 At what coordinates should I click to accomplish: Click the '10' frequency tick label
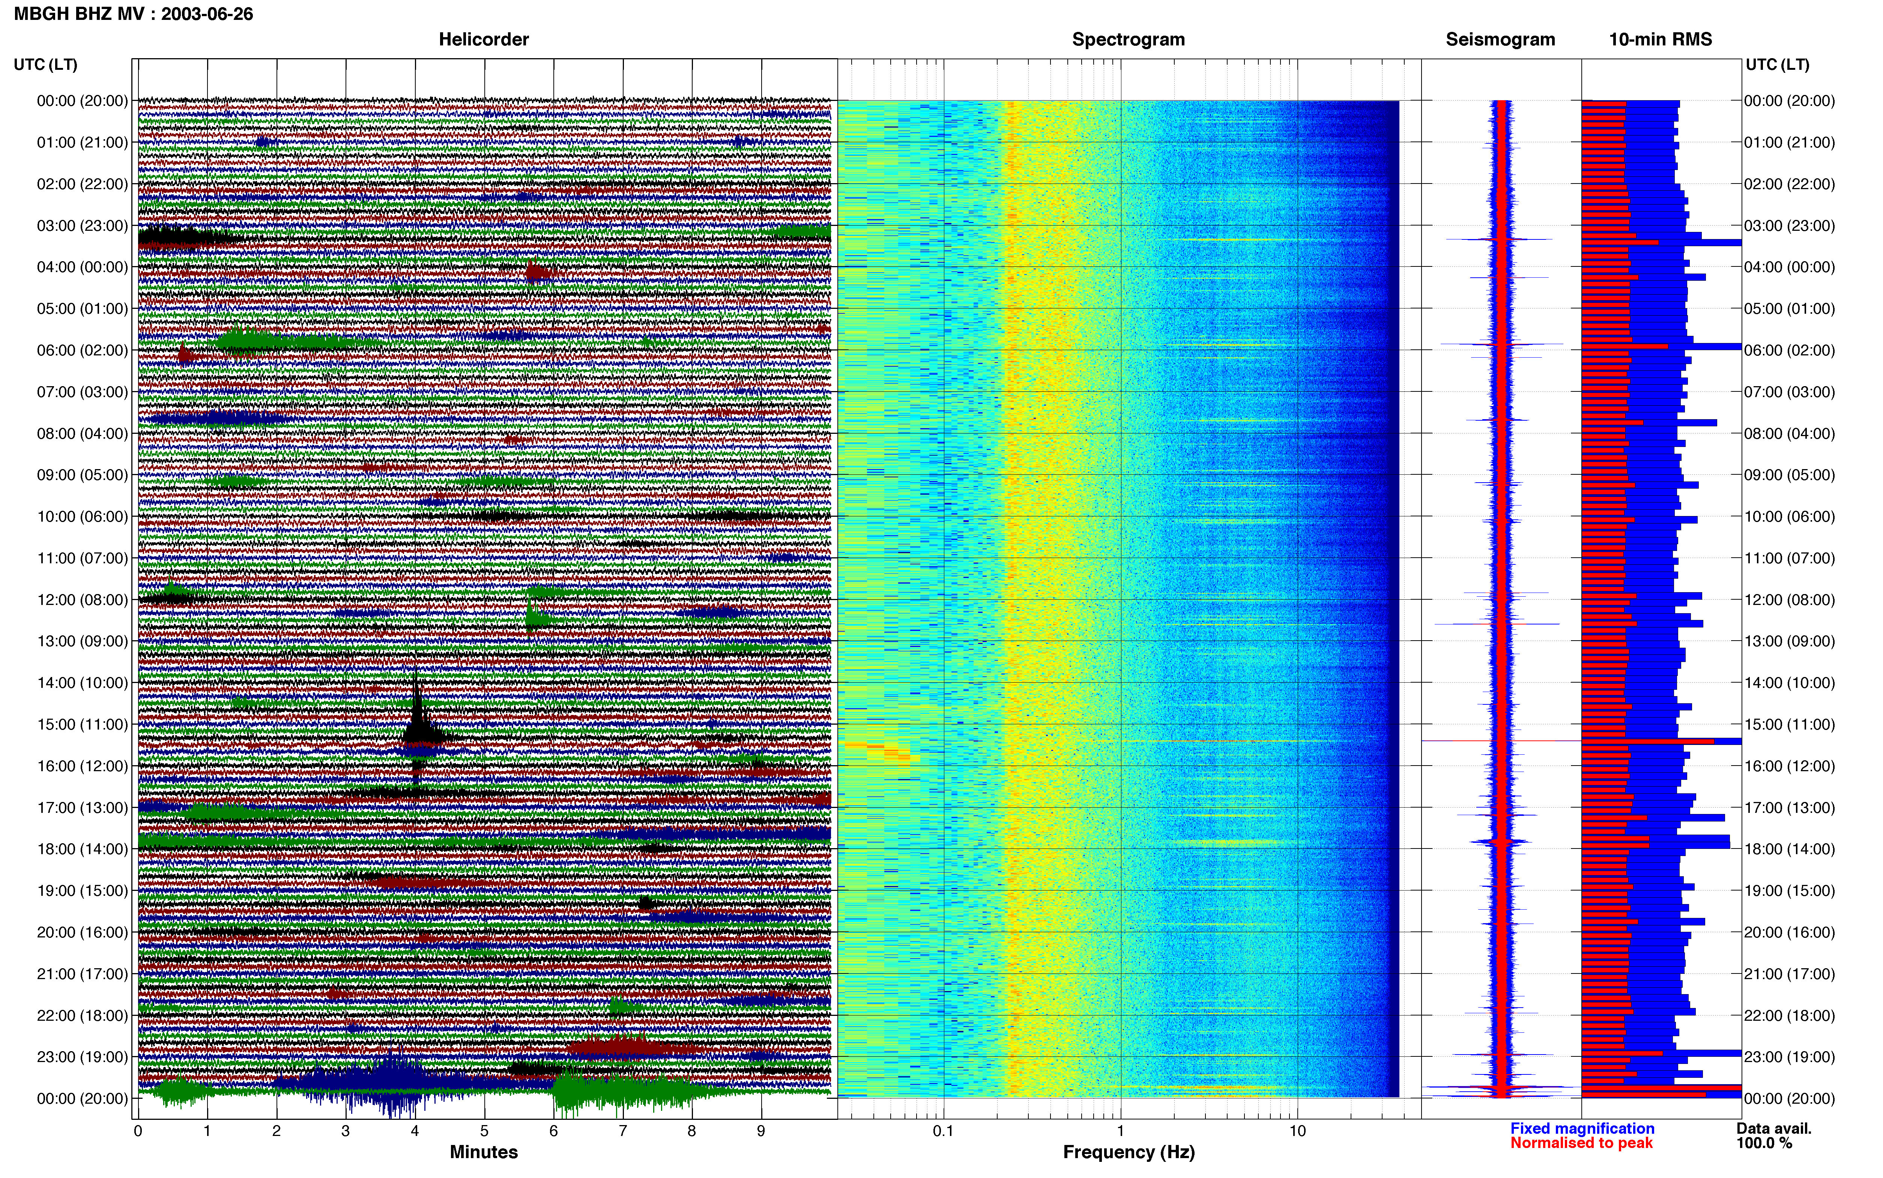coord(1297,1130)
